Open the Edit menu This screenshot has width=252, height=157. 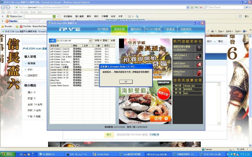click(x=9, y=12)
